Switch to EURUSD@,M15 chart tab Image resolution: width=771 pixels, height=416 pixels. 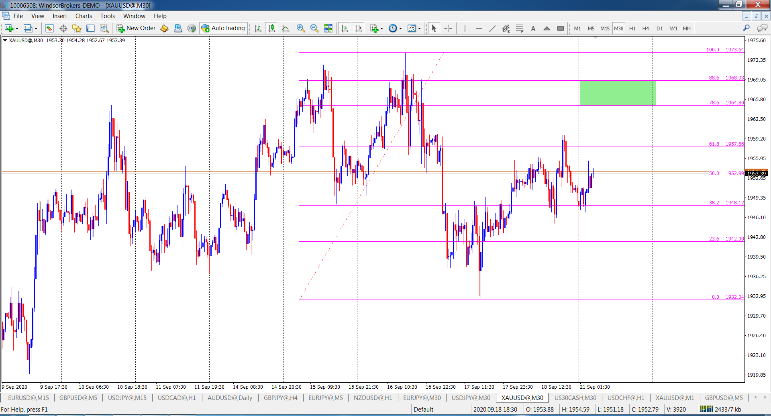pyautogui.click(x=29, y=398)
